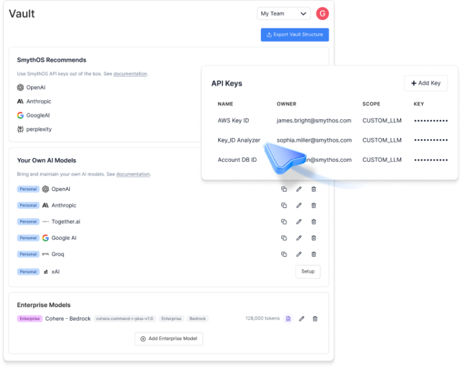Copy the Together.ai model key
Viewport: 462px width, 368px height.
click(284, 222)
